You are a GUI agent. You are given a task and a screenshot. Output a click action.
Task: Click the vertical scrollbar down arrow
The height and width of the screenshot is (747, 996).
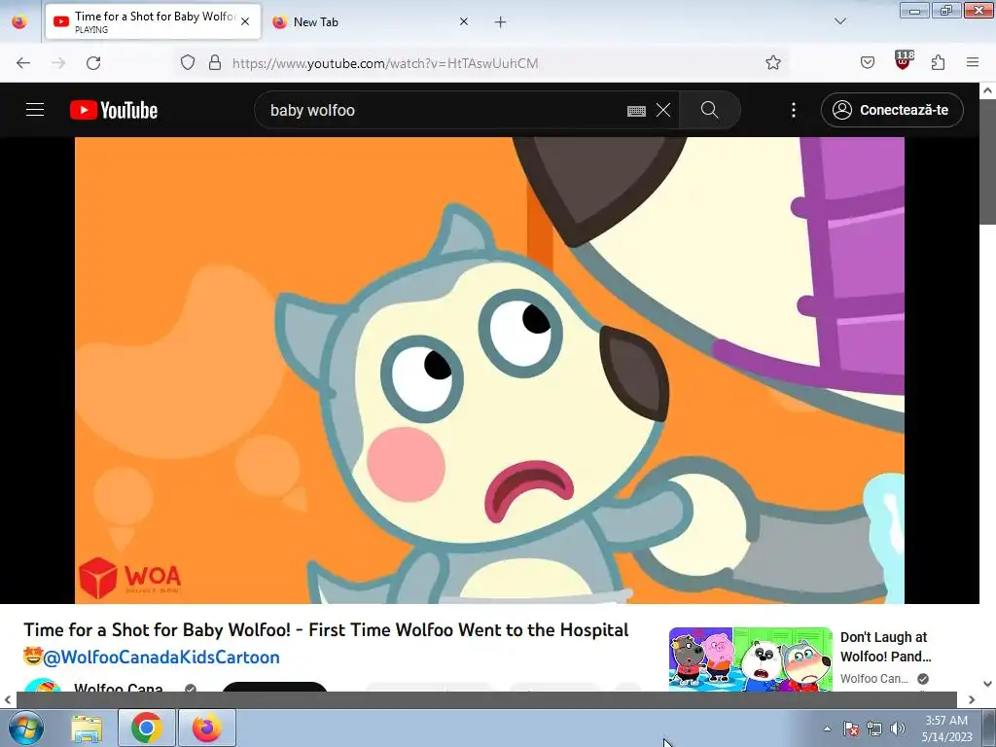click(x=987, y=684)
